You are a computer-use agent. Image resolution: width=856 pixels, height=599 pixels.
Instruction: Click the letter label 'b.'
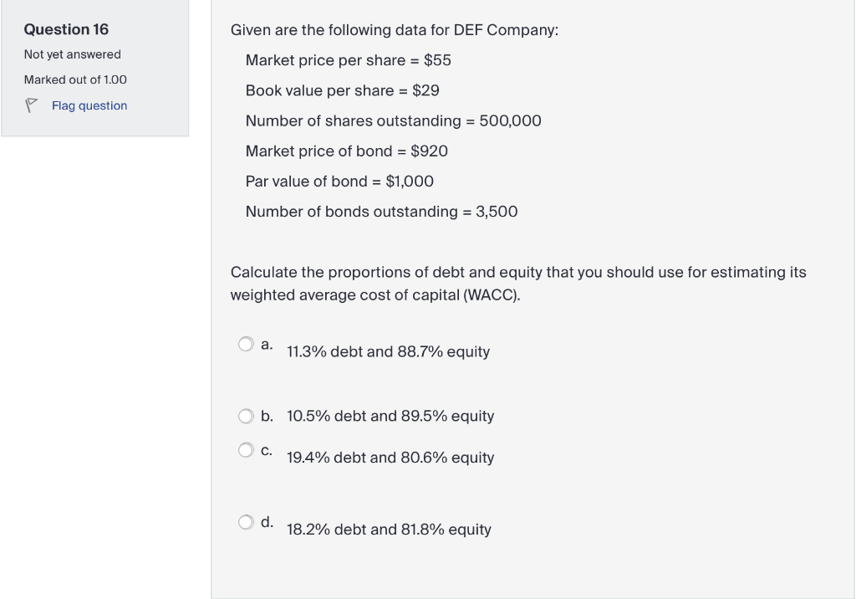coord(267,416)
